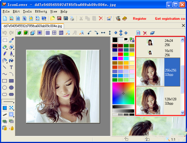Choose the pencil drawing tool
Screen dimensions: 187x143
click(5, 54)
